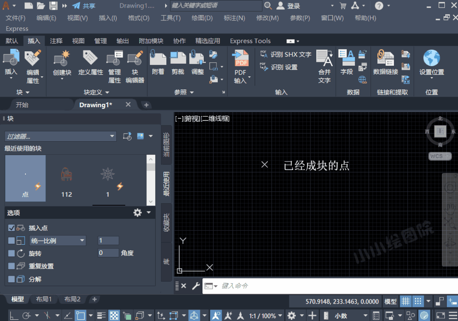The image size is (458, 321).
Task: Enable the 旋转 rotation checkbox
Action: click(11, 253)
